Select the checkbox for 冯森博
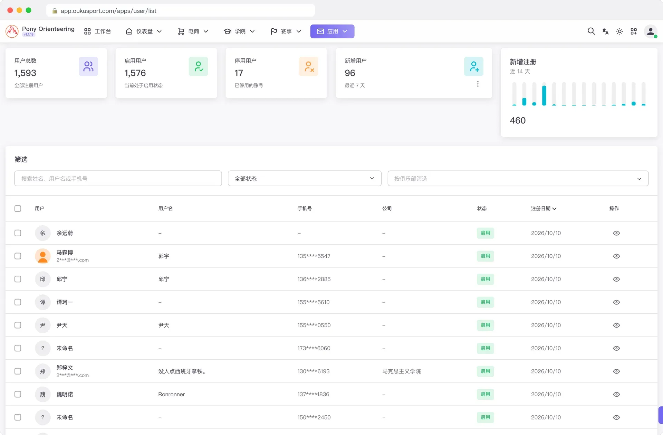The image size is (663, 435). (x=18, y=256)
